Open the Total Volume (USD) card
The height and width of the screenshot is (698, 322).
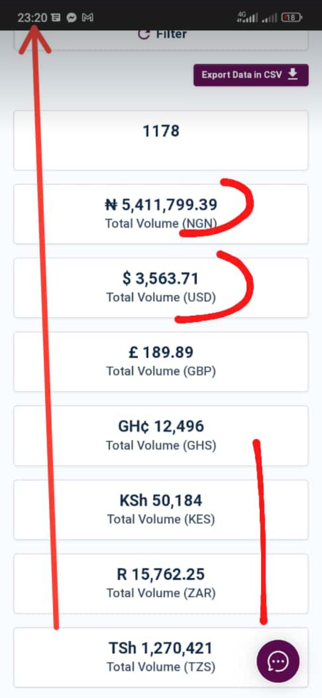pyautogui.click(x=161, y=288)
